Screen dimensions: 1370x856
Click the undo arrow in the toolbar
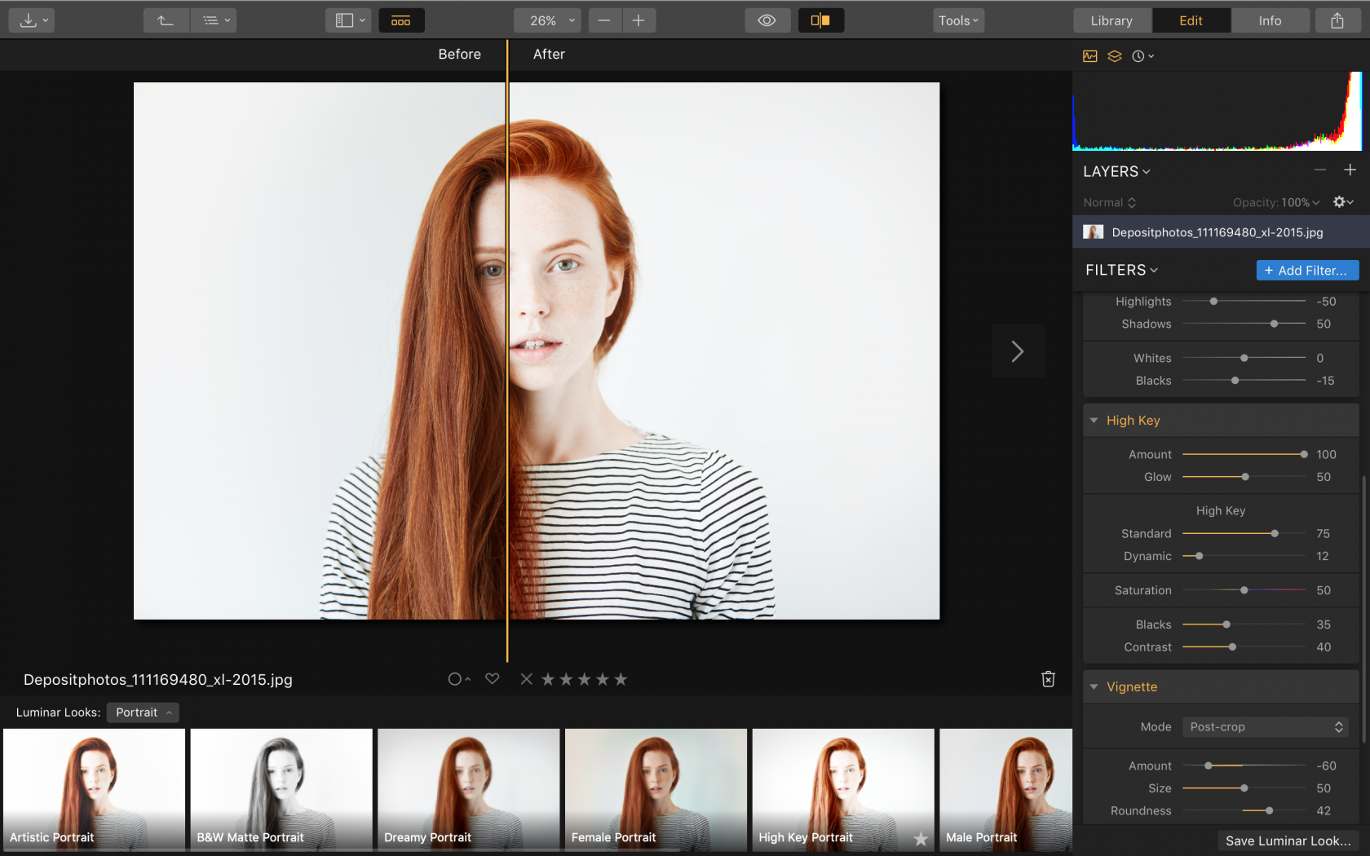click(166, 20)
